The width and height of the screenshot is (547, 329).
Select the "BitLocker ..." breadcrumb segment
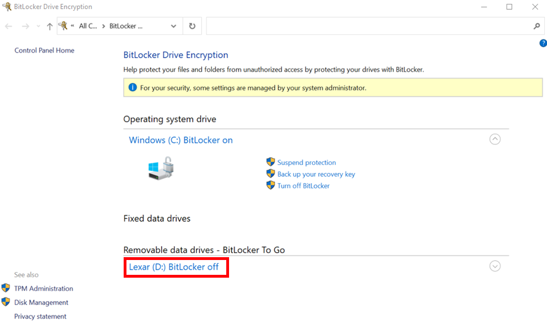(x=125, y=26)
